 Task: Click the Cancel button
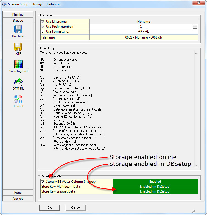75,208
